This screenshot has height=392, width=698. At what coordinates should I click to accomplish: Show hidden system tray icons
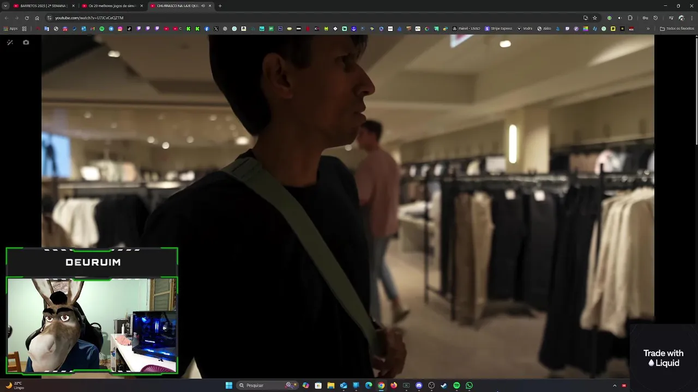(615, 385)
